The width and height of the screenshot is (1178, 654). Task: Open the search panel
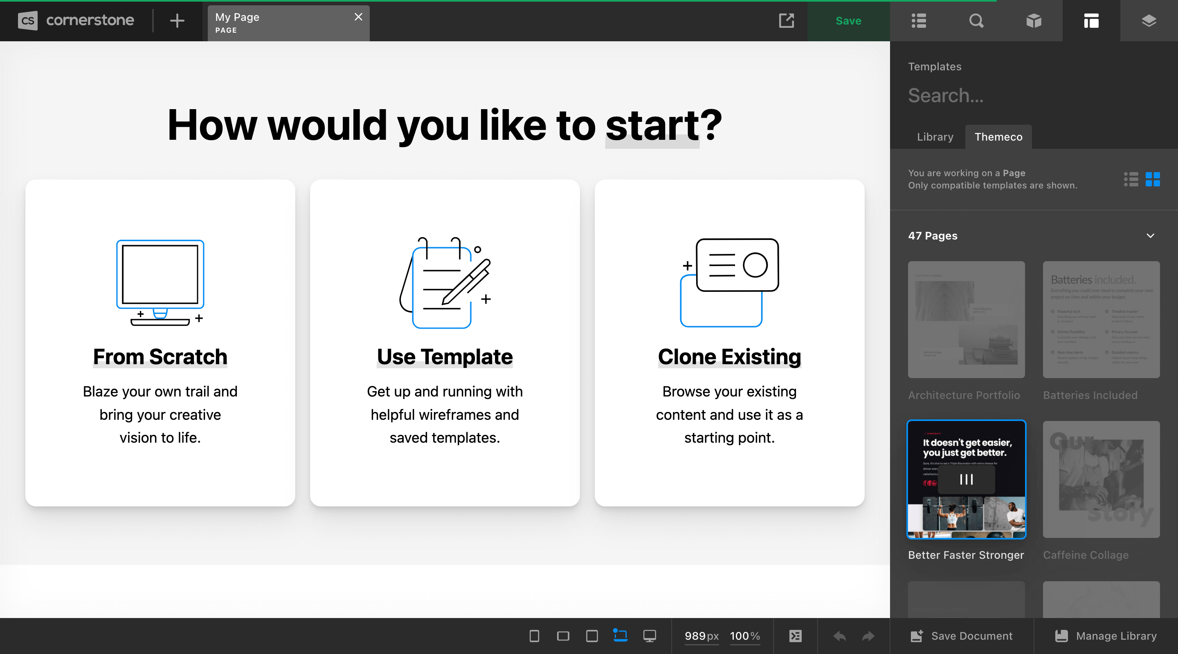976,20
